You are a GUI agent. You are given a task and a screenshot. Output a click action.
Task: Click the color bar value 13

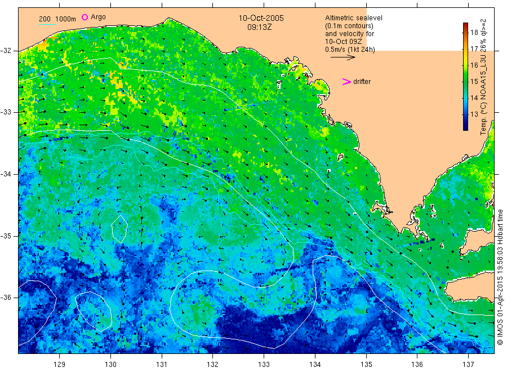point(474,114)
